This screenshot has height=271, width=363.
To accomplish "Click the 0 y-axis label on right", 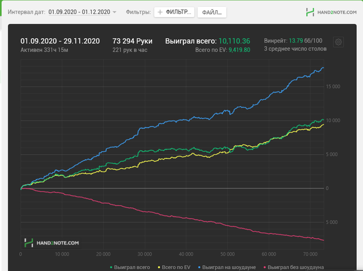I will click(x=327, y=189).
